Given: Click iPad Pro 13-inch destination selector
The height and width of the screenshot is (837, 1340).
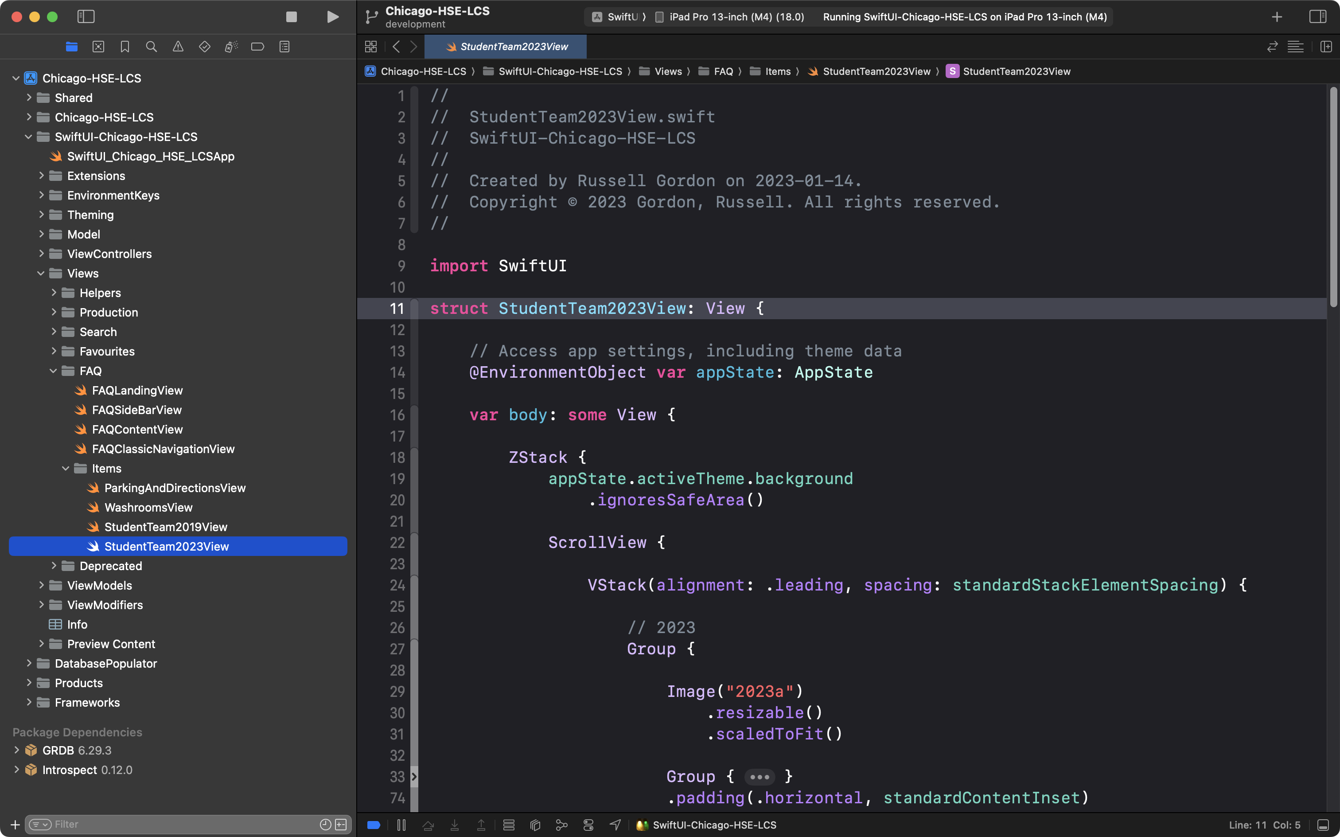Looking at the screenshot, I should (736, 17).
